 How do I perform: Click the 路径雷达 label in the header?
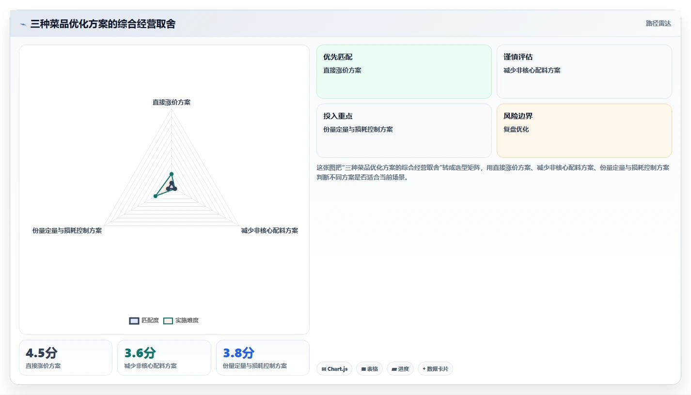(x=658, y=23)
